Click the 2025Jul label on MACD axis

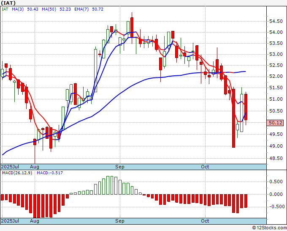coord(10,221)
